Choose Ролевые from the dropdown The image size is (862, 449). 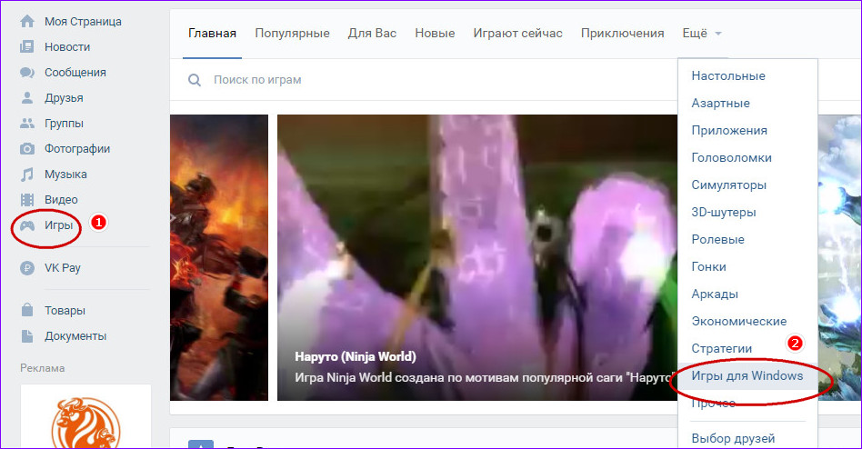coord(718,240)
